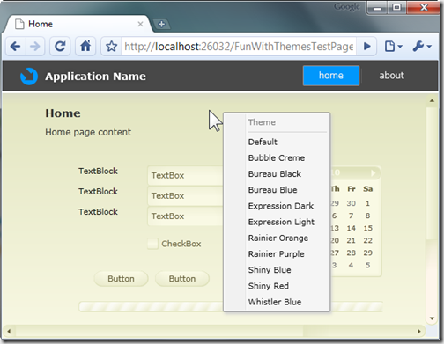Click the vertical scrollbar down arrow
Screen dimensions: 444x344
click(432, 318)
